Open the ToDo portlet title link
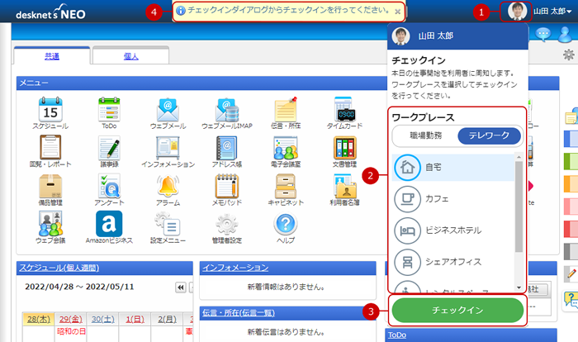This screenshot has width=578, height=342. click(397, 335)
